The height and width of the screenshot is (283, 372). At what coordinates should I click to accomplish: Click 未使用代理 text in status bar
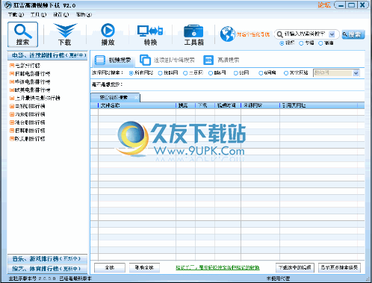[x=278, y=279]
